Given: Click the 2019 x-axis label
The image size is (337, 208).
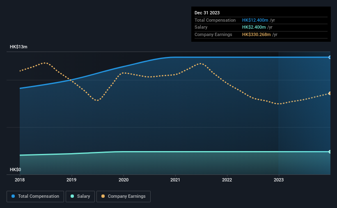Looking at the screenshot, I should point(71,180).
